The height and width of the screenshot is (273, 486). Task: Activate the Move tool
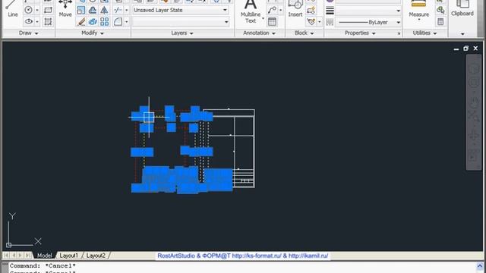click(x=65, y=8)
